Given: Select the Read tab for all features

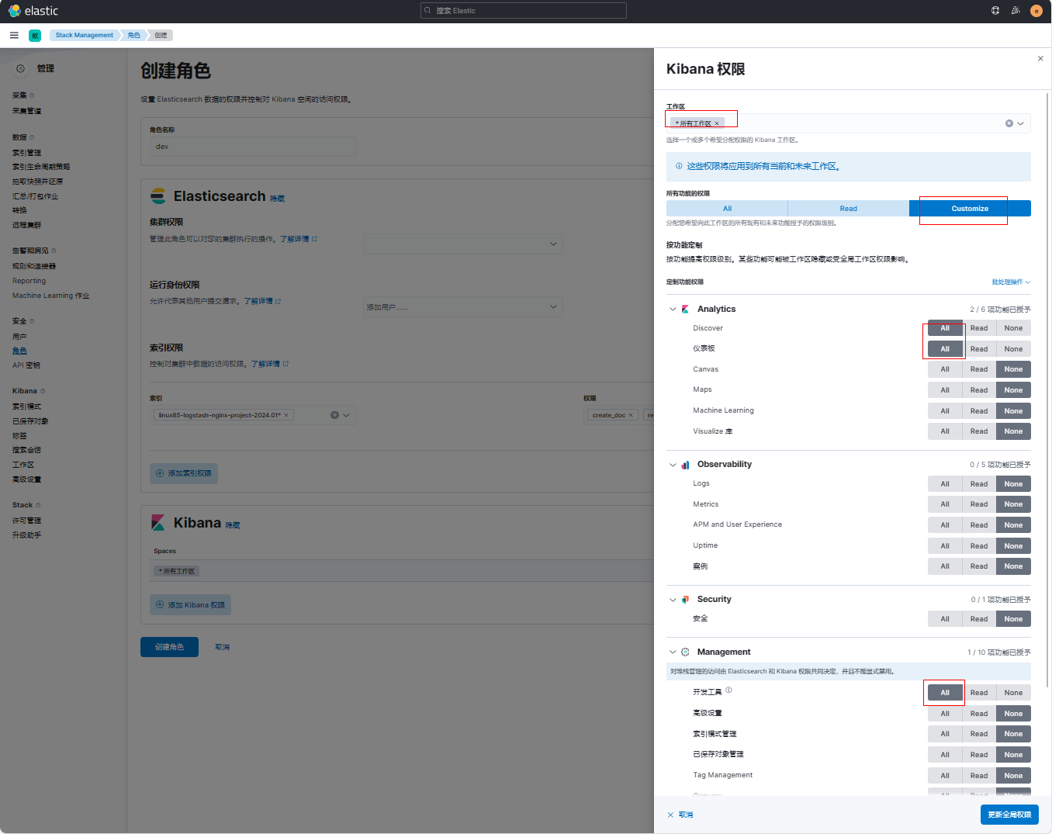Looking at the screenshot, I should point(848,209).
